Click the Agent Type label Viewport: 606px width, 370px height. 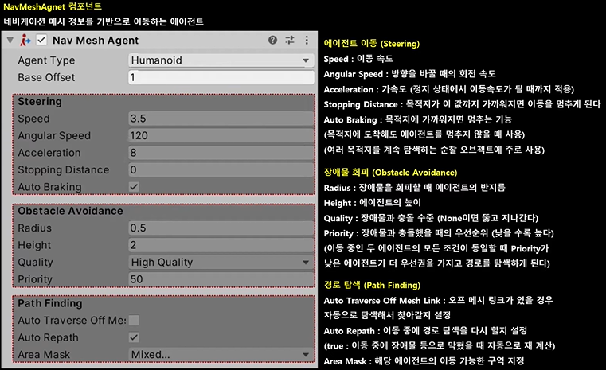pyautogui.click(x=46, y=60)
